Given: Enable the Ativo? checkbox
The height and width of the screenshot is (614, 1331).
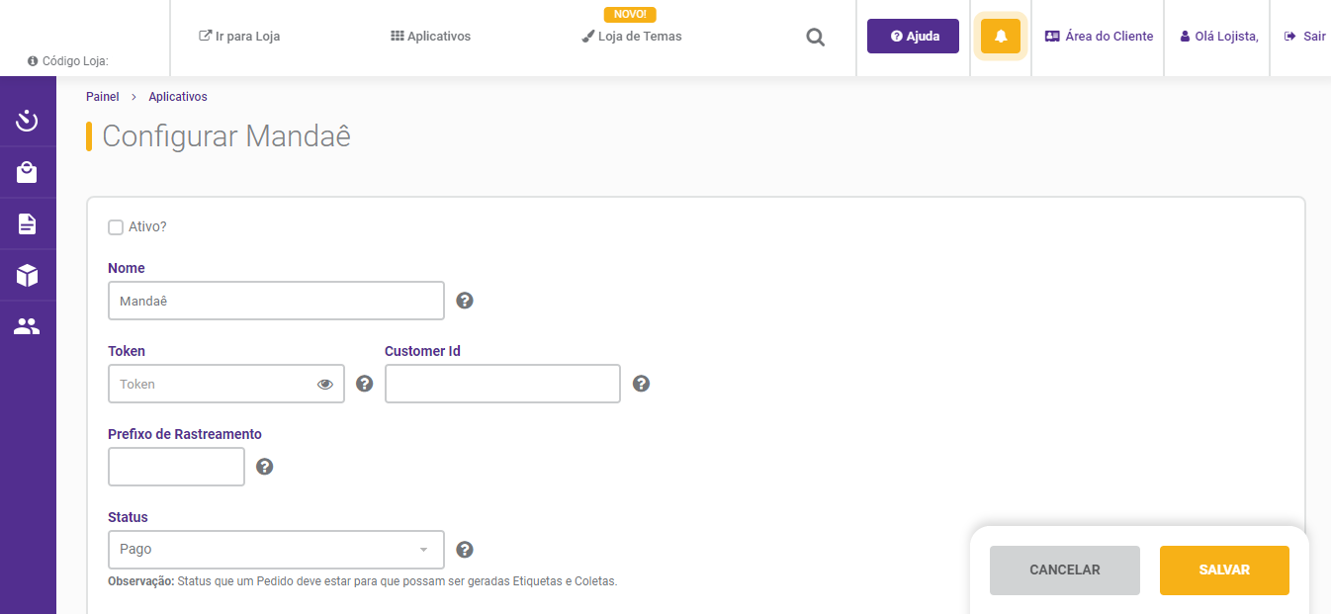Looking at the screenshot, I should (116, 227).
